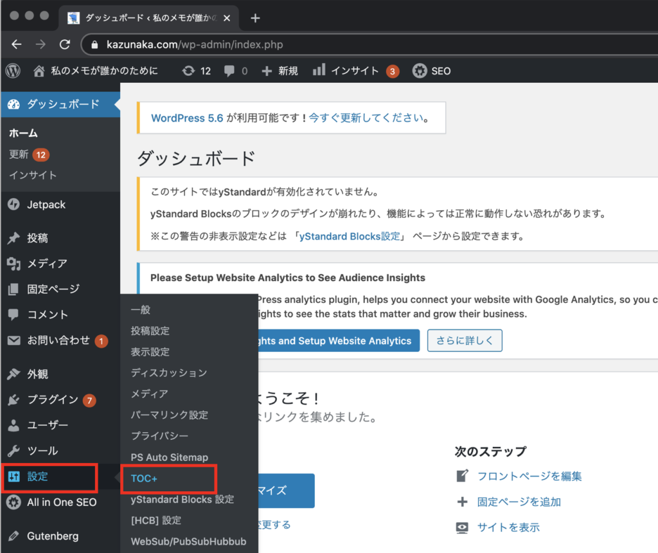The width and height of the screenshot is (658, 553).
Task: Click the updates refresh icon showing 12
Action: click(188, 71)
